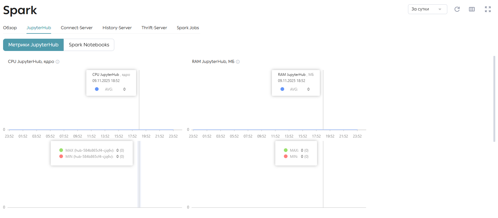This screenshot has width=498, height=218.
Task: Go to History-Server tab
Action: pos(117,28)
